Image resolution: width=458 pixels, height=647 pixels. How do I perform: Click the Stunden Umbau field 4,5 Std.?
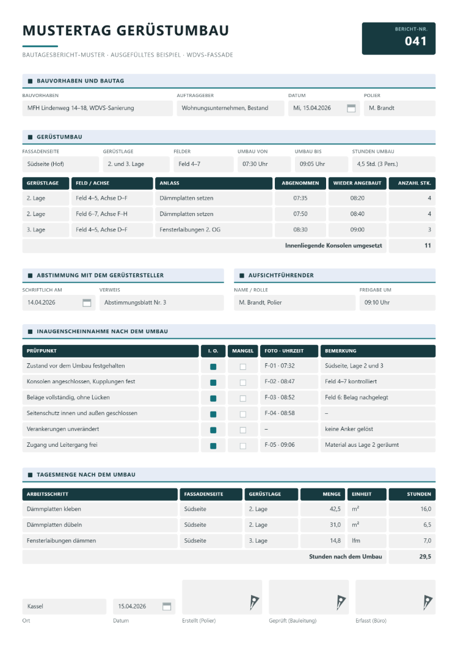pos(393,164)
